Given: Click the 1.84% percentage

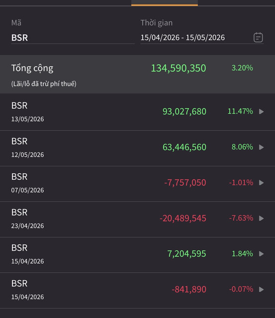Looking at the screenshot, I should (x=242, y=253).
